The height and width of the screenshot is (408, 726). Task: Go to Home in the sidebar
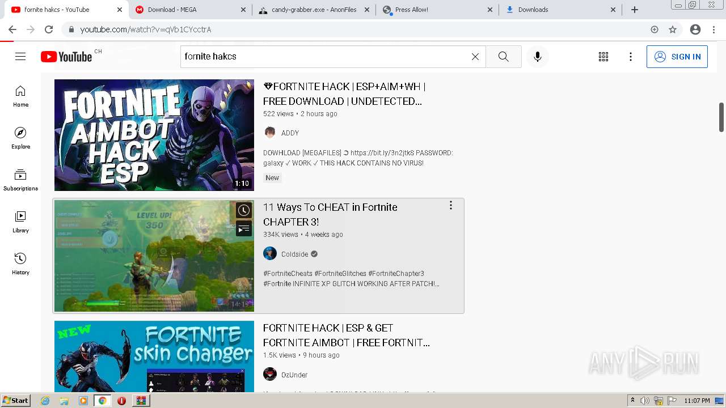pos(20,96)
